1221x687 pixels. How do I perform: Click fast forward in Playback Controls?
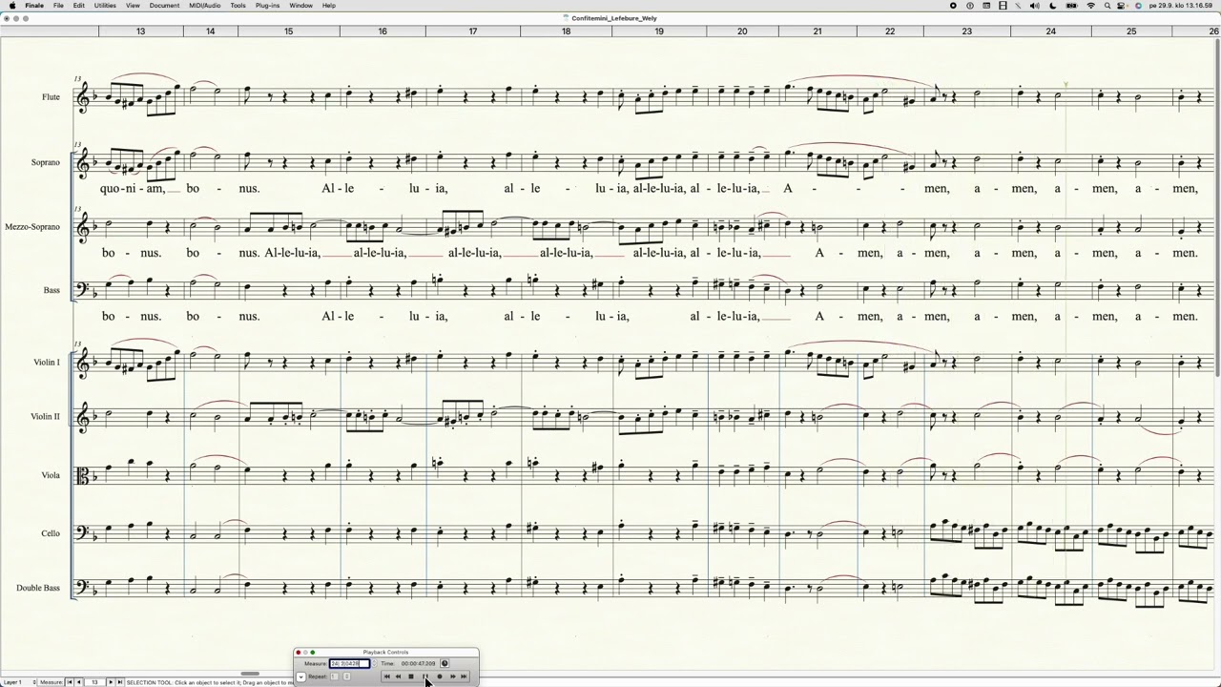453,677
